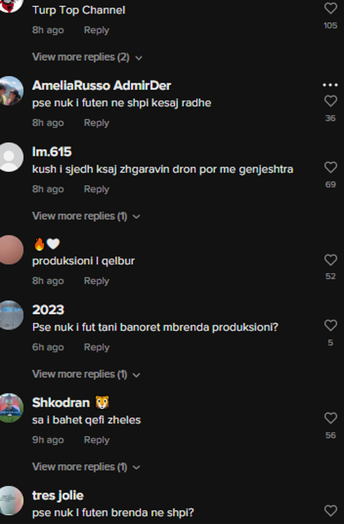Open the tres jolie username link
The image size is (344, 524).
tap(58, 495)
